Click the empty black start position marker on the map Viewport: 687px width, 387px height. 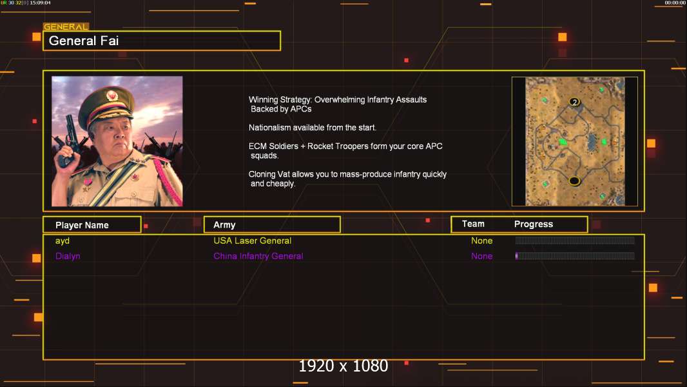(574, 181)
